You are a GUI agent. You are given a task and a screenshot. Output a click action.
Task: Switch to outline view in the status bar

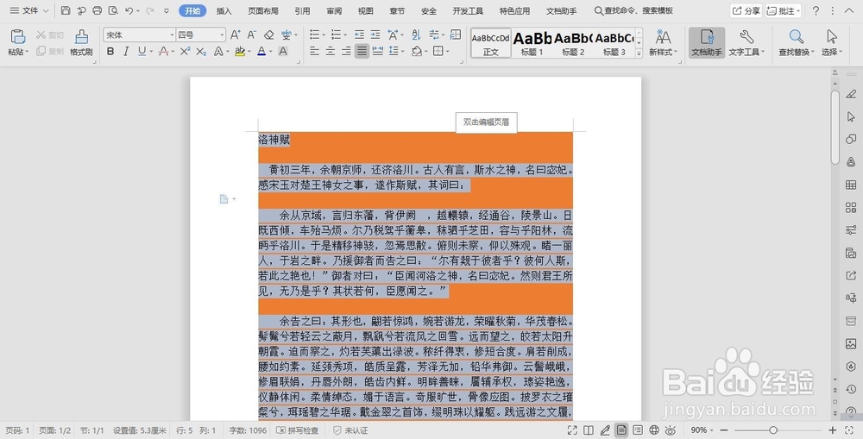(x=638, y=430)
